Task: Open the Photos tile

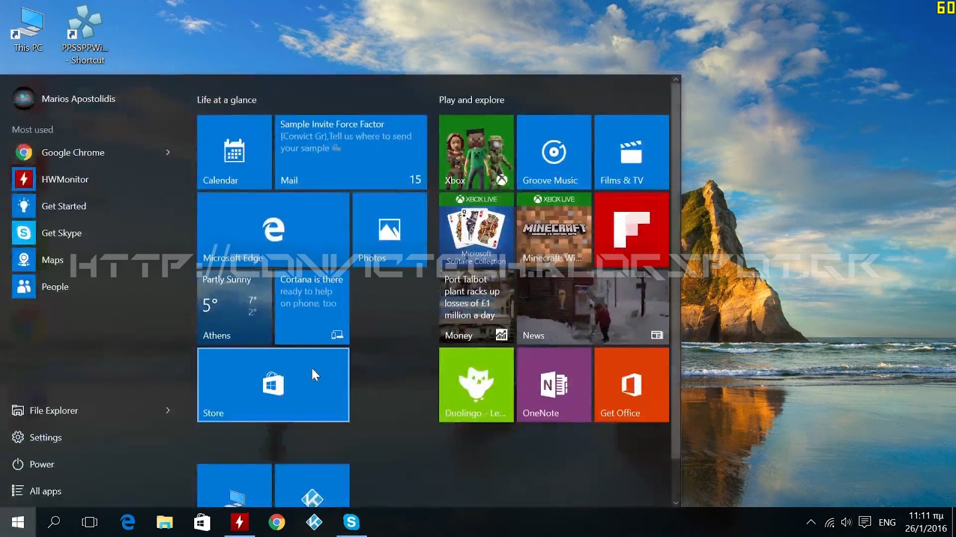Action: point(390,230)
